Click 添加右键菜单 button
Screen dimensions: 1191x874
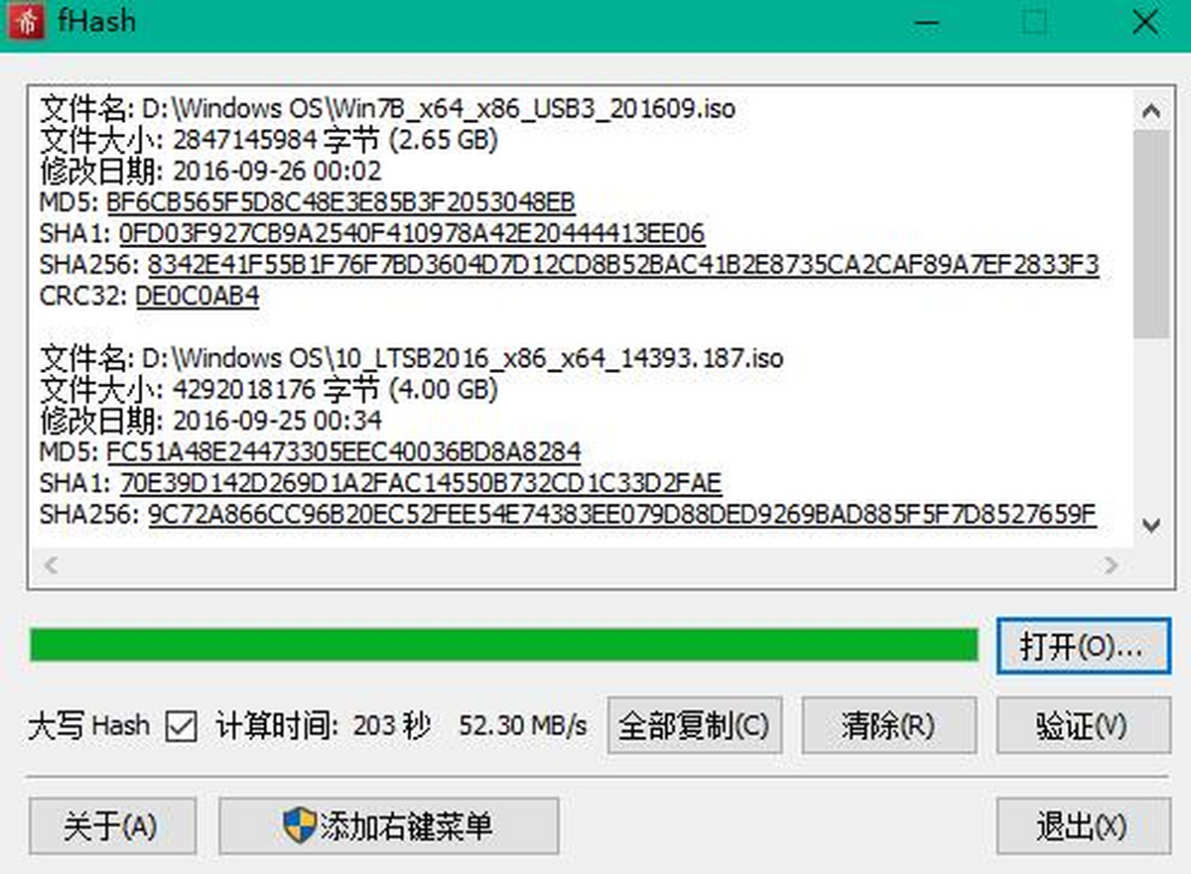(389, 826)
